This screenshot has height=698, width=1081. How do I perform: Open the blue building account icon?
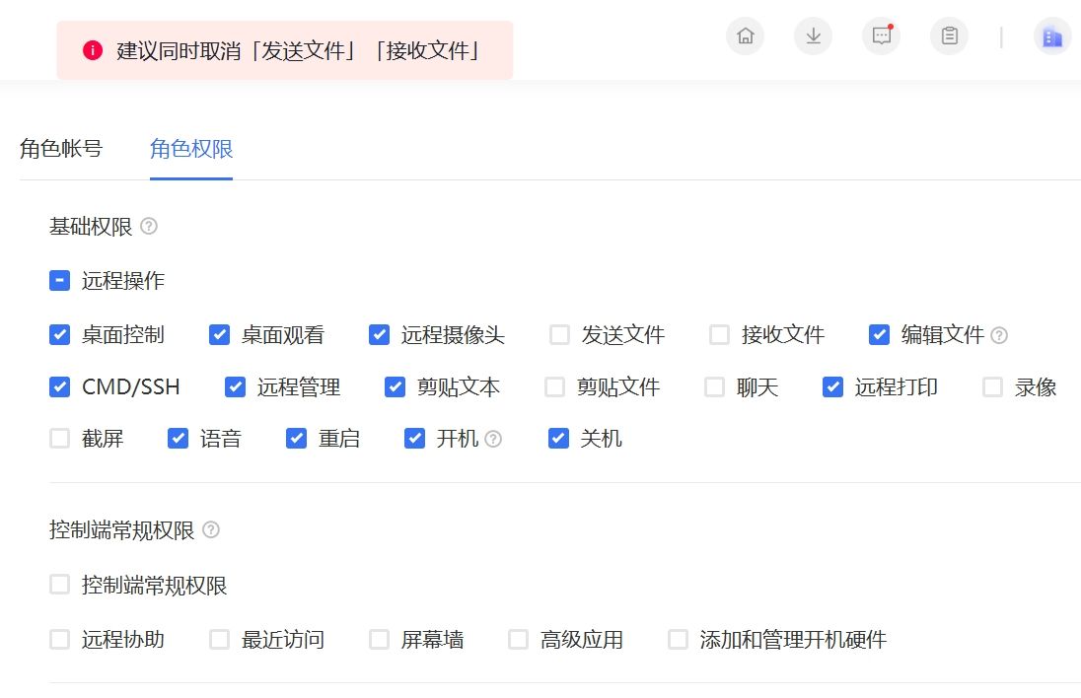1052,35
